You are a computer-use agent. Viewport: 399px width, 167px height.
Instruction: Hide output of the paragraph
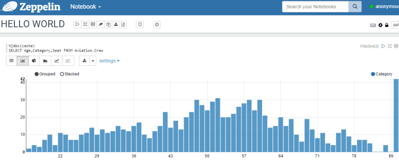(x=396, y=46)
